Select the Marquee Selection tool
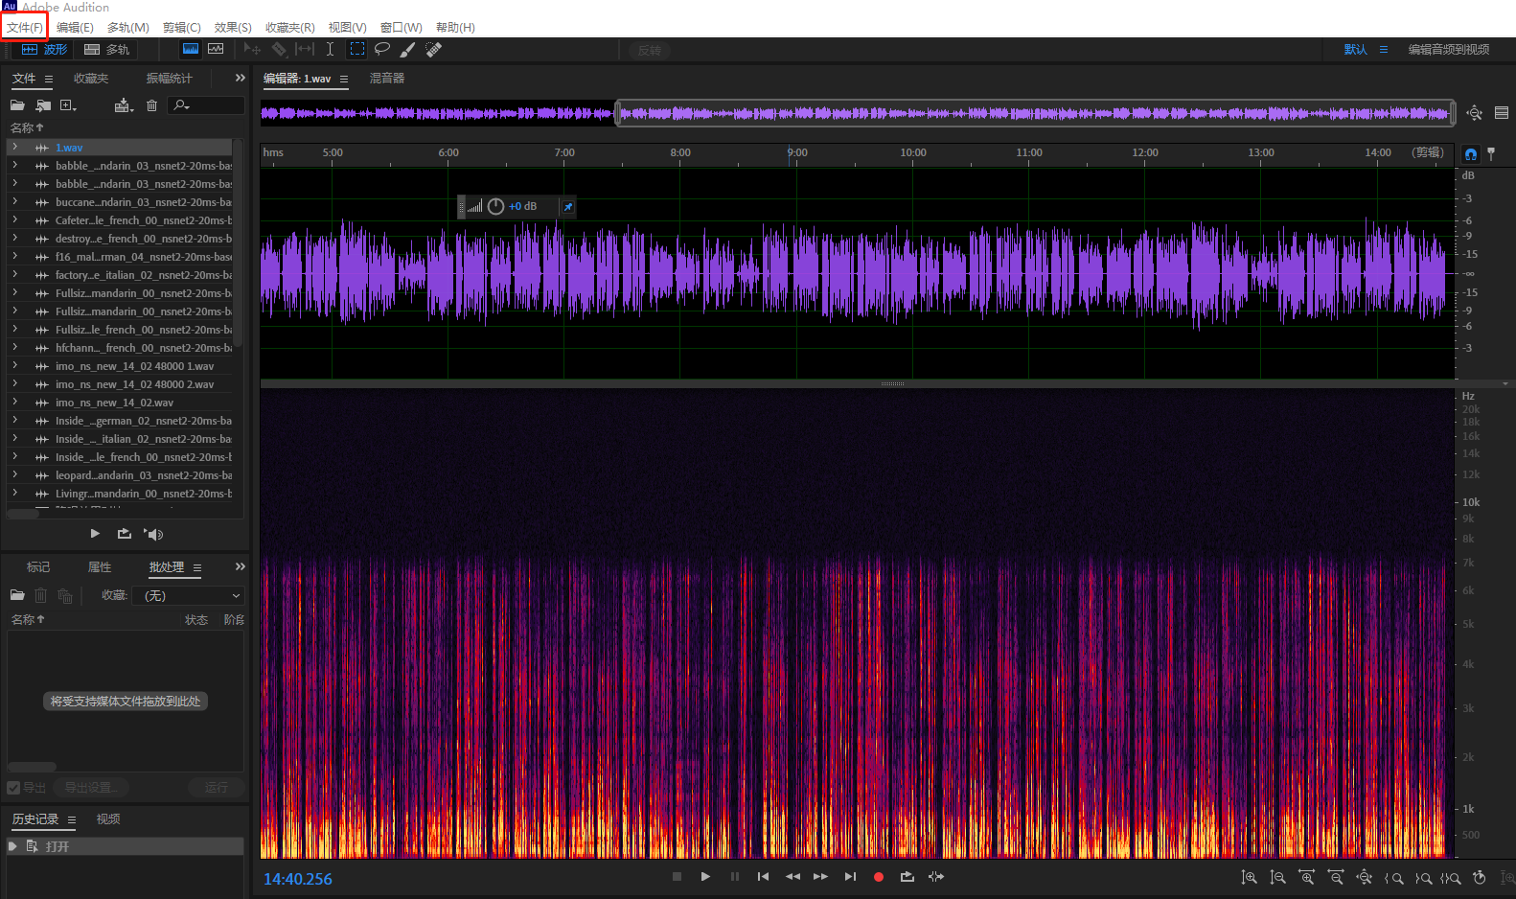Screen dimensions: 1516x899 click(x=357, y=49)
